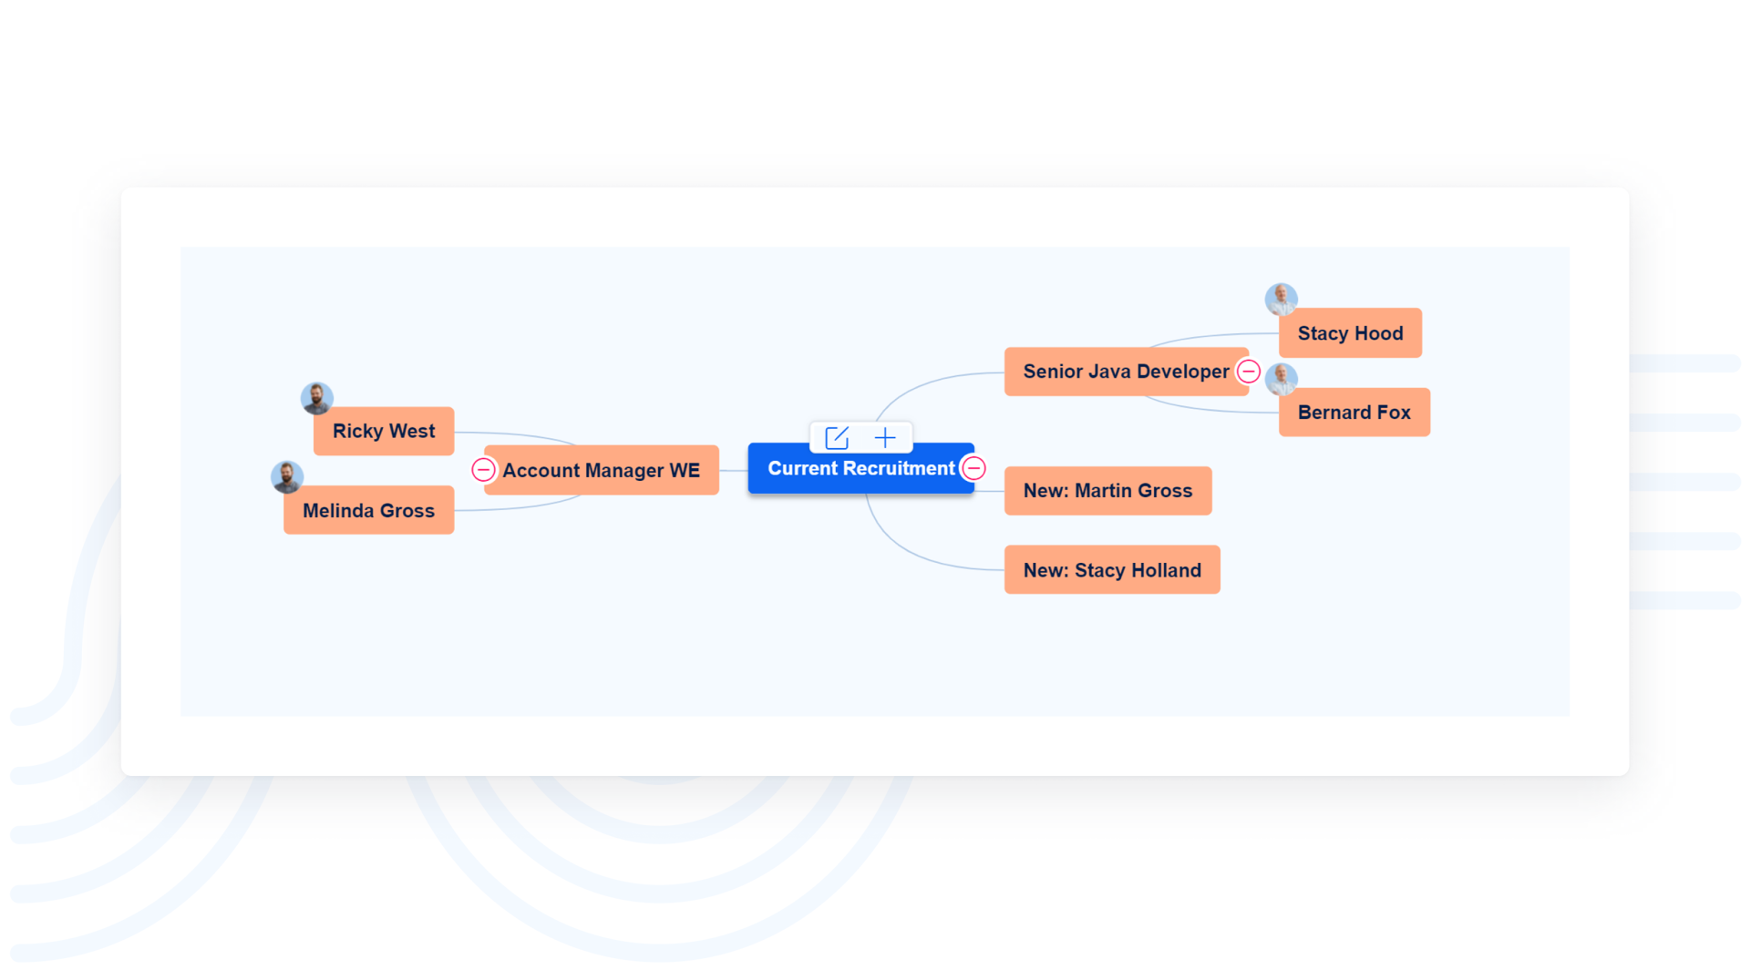This screenshot has height=980, width=1751.
Task: Select the Ricky West node
Action: (x=384, y=432)
